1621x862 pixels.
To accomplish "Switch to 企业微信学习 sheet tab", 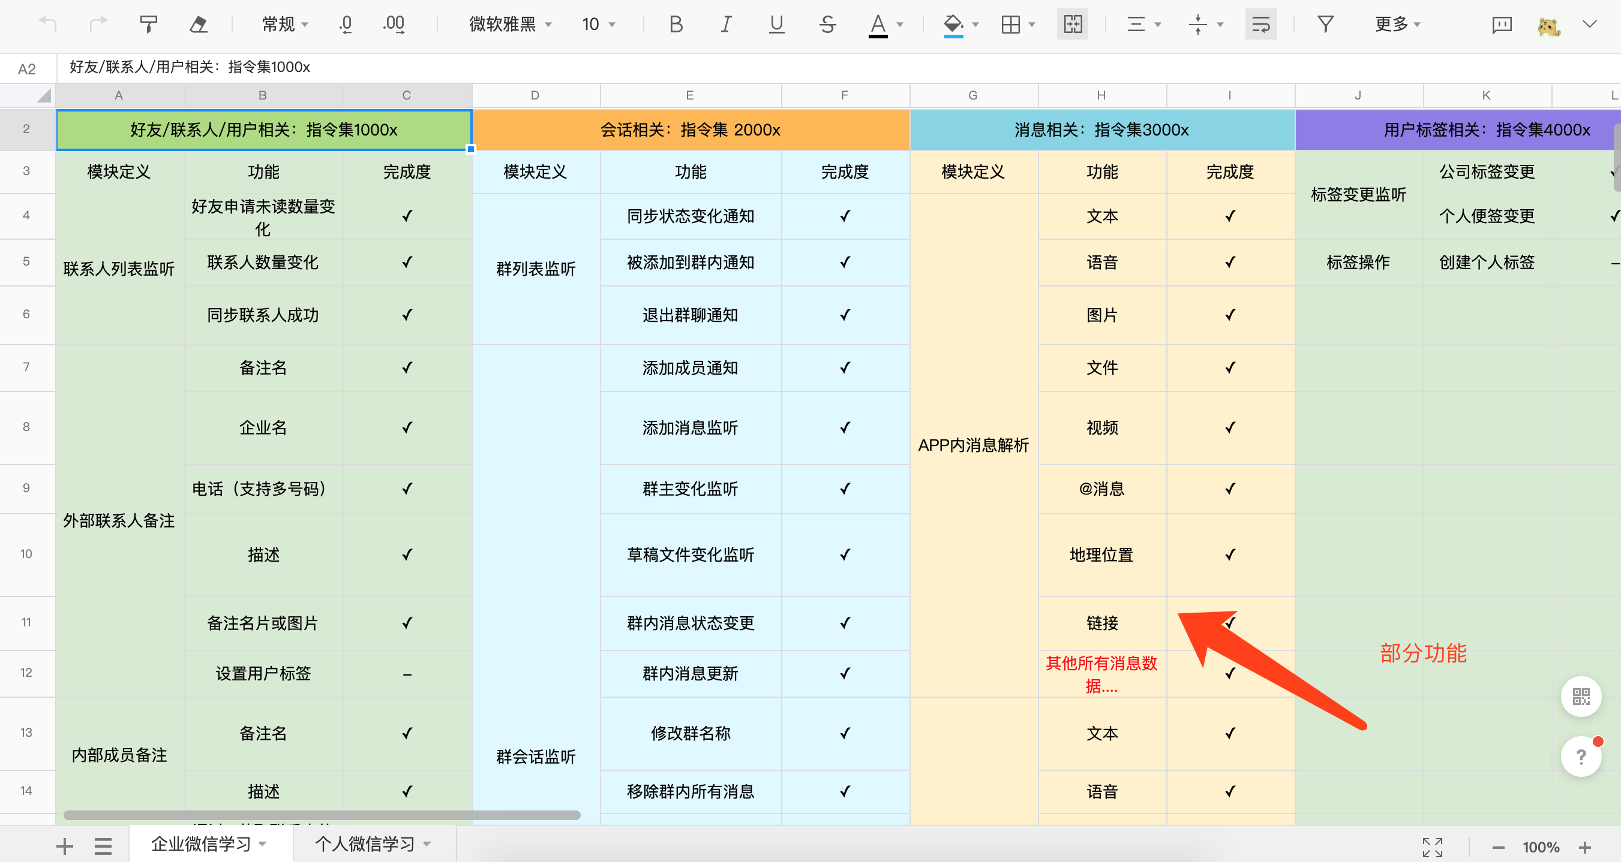I will [x=201, y=844].
